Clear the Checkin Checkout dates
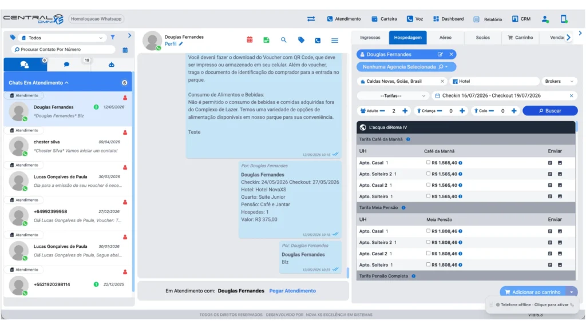Viewport: 586px width, 329px height. click(571, 96)
